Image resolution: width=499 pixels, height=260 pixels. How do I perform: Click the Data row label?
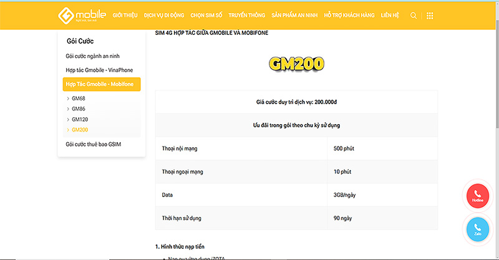[167, 195]
